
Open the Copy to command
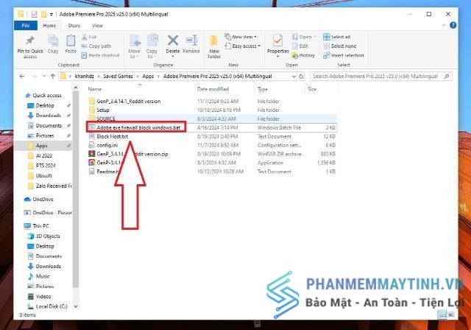pos(152,46)
